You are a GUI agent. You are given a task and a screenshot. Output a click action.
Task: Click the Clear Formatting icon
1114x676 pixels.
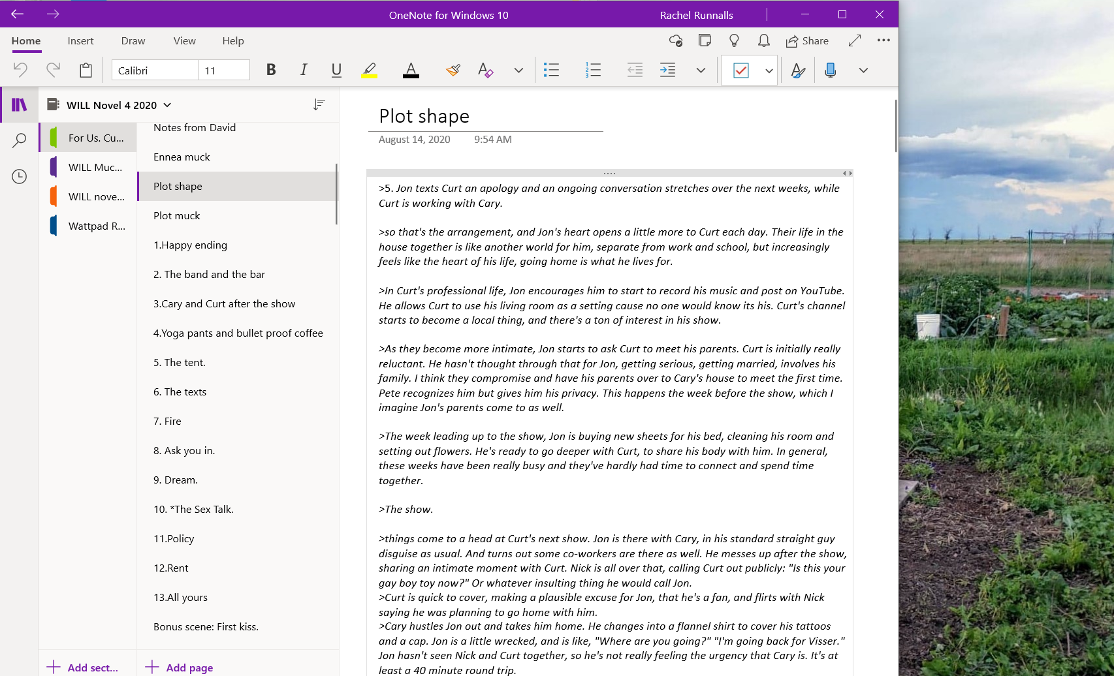pos(485,70)
